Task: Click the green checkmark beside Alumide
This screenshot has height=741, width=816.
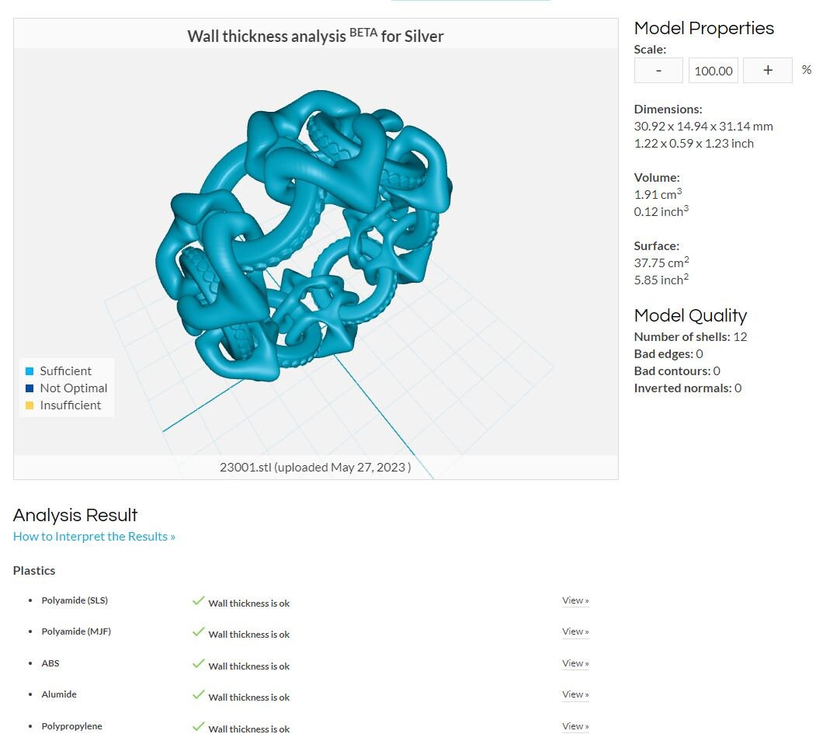Action: pos(198,694)
